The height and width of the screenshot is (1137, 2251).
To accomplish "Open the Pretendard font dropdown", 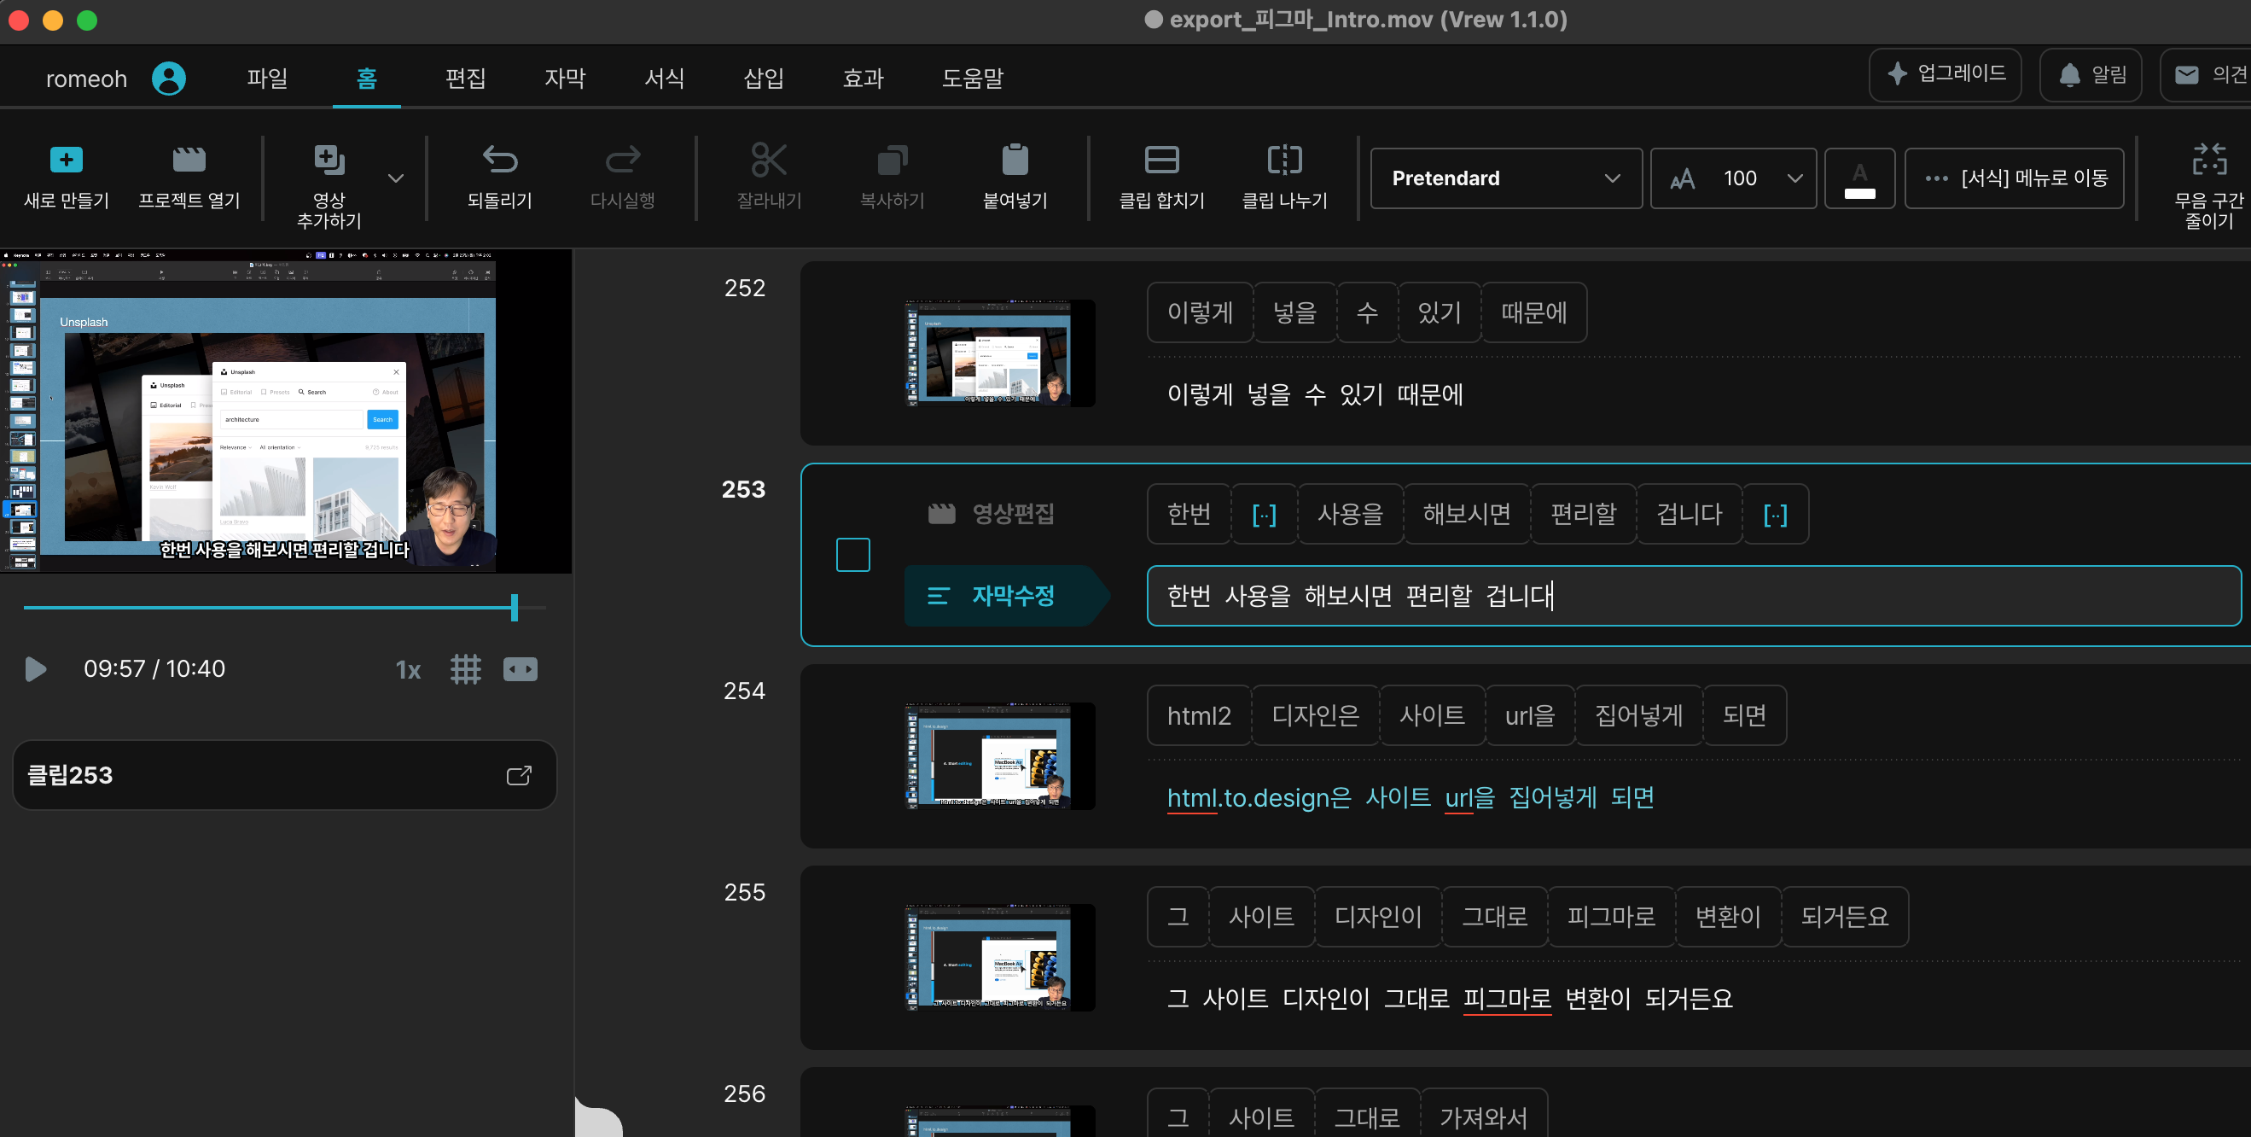I will coord(1505,178).
